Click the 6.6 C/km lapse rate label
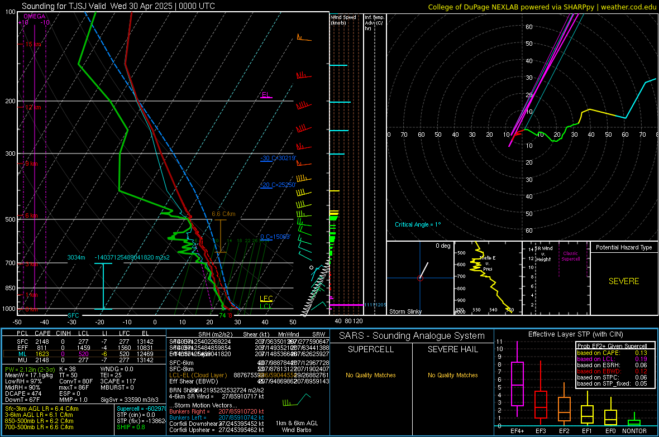Screen dimensions: 659x437 pyautogui.click(x=223, y=214)
